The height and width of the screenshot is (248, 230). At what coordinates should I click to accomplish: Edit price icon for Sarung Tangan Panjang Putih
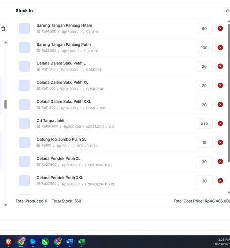[x=38, y=51]
